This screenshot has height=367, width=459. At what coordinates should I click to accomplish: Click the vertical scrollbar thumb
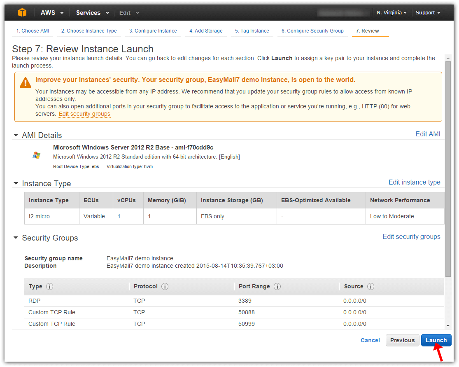coord(448,169)
